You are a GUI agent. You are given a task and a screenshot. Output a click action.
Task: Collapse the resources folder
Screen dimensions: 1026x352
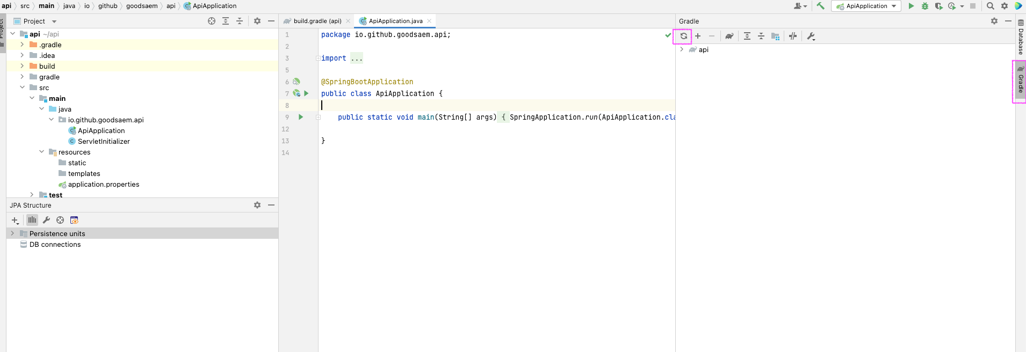tap(41, 152)
